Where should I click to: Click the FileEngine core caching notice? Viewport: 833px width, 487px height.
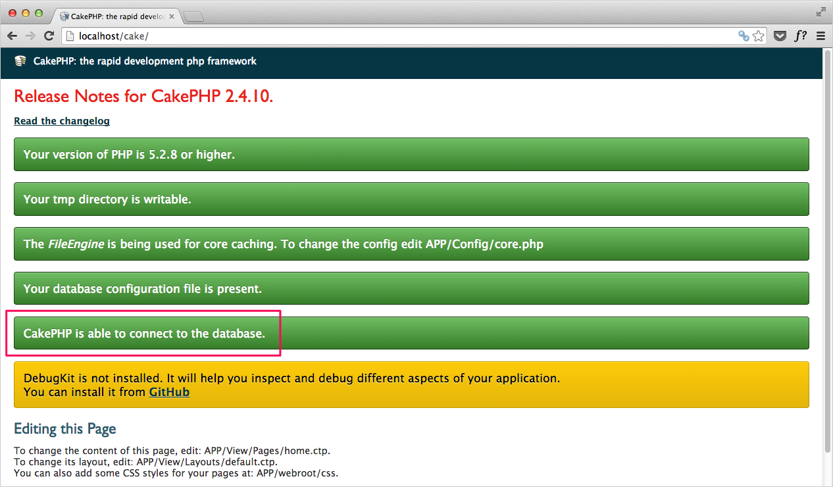(x=411, y=244)
